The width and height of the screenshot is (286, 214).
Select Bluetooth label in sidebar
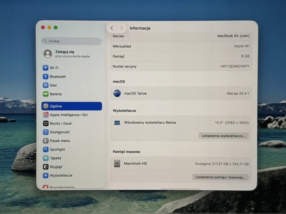(x=58, y=77)
